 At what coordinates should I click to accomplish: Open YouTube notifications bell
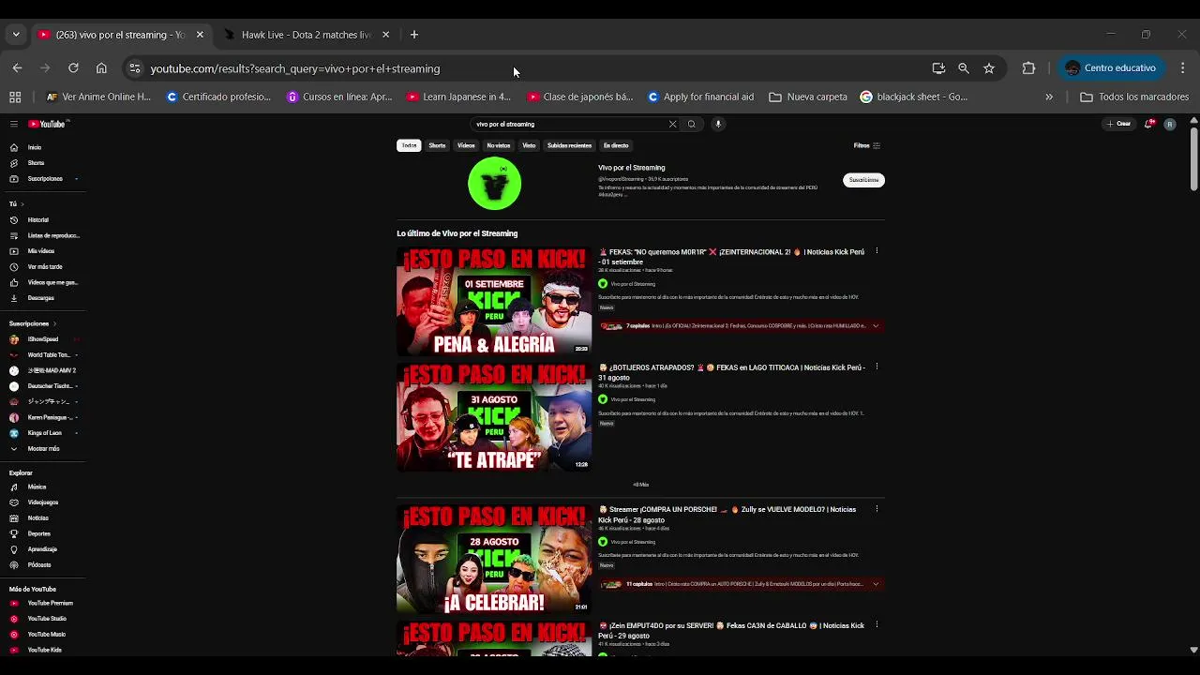coord(1148,124)
